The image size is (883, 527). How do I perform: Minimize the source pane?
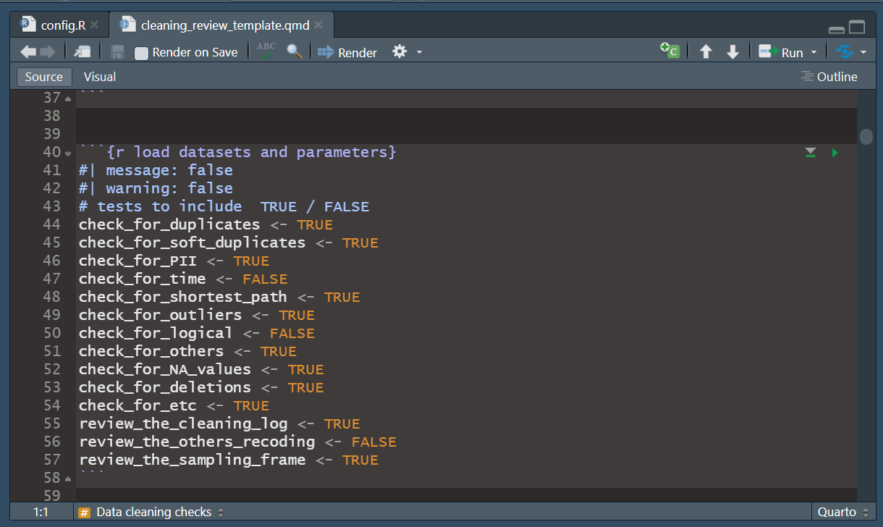837,29
